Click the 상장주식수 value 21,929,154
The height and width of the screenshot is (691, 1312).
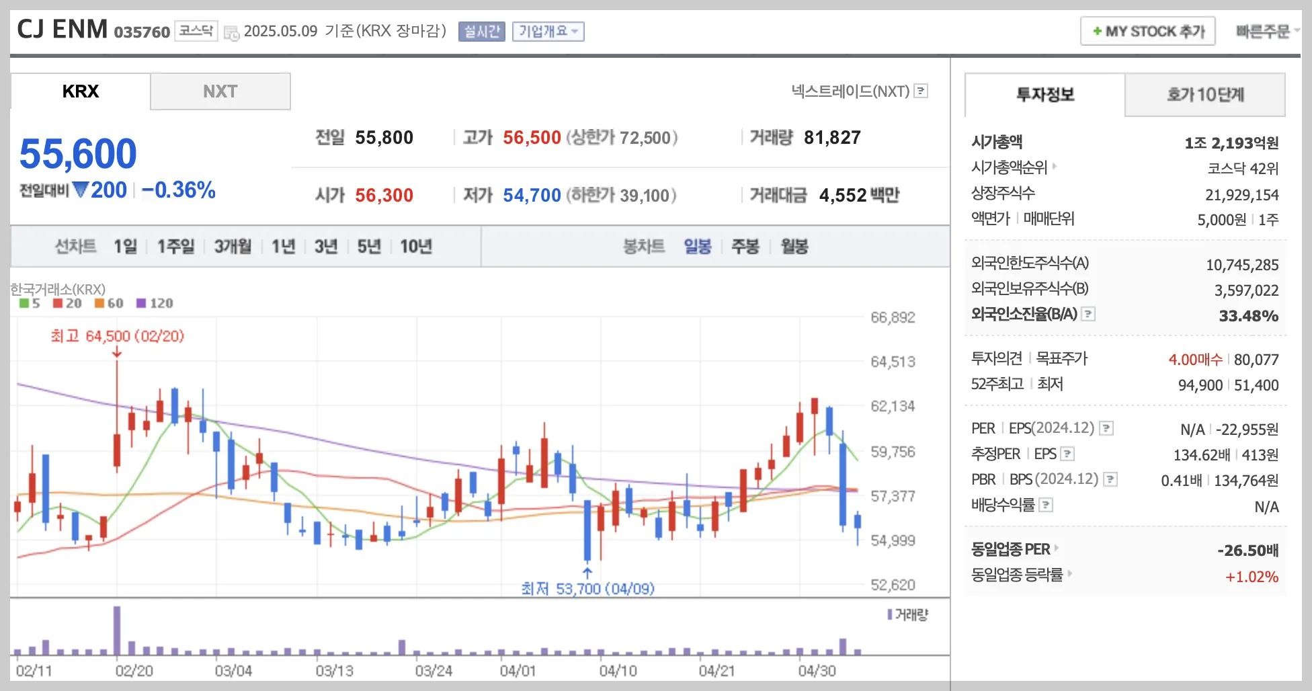pos(1242,195)
